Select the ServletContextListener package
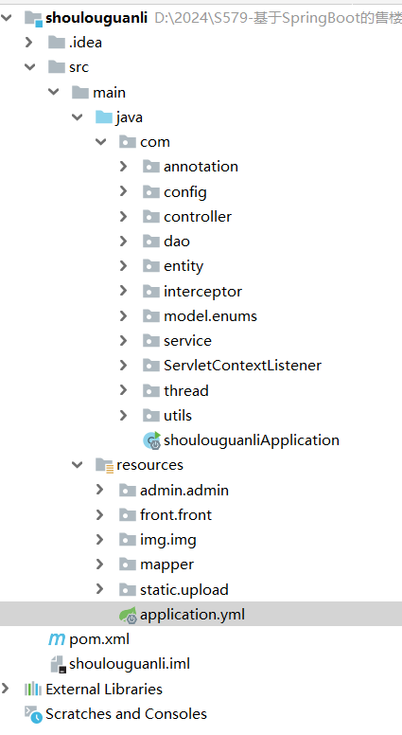This screenshot has width=402, height=735. 242,366
